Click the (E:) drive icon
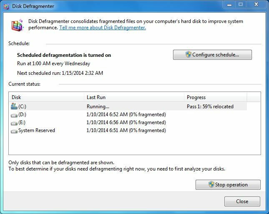This screenshot has height=214, width=269. click(14, 123)
